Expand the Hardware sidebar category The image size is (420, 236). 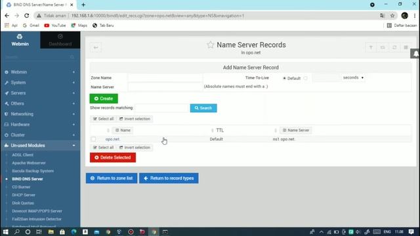click(x=40, y=125)
